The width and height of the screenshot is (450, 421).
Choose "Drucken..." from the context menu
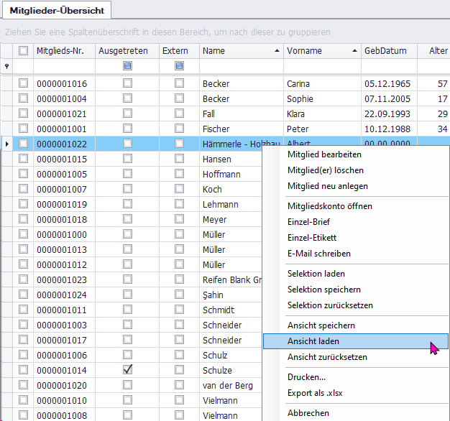(x=306, y=377)
